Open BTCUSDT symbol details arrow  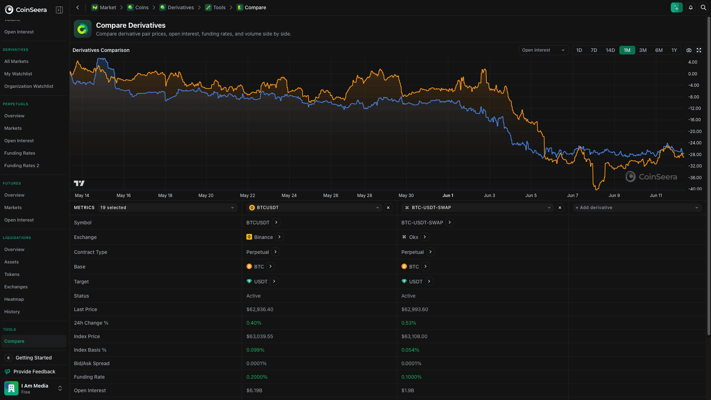276,222
